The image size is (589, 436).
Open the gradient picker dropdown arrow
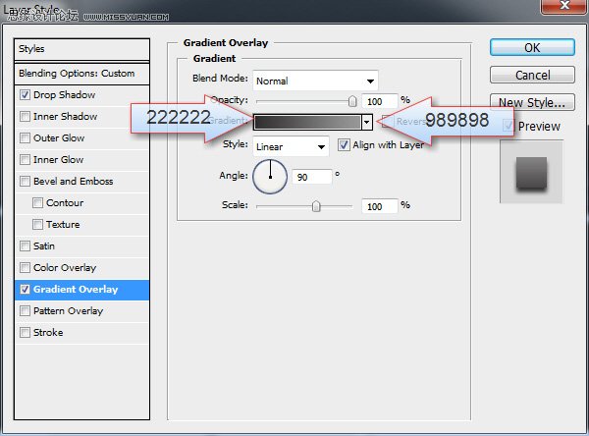[366, 122]
